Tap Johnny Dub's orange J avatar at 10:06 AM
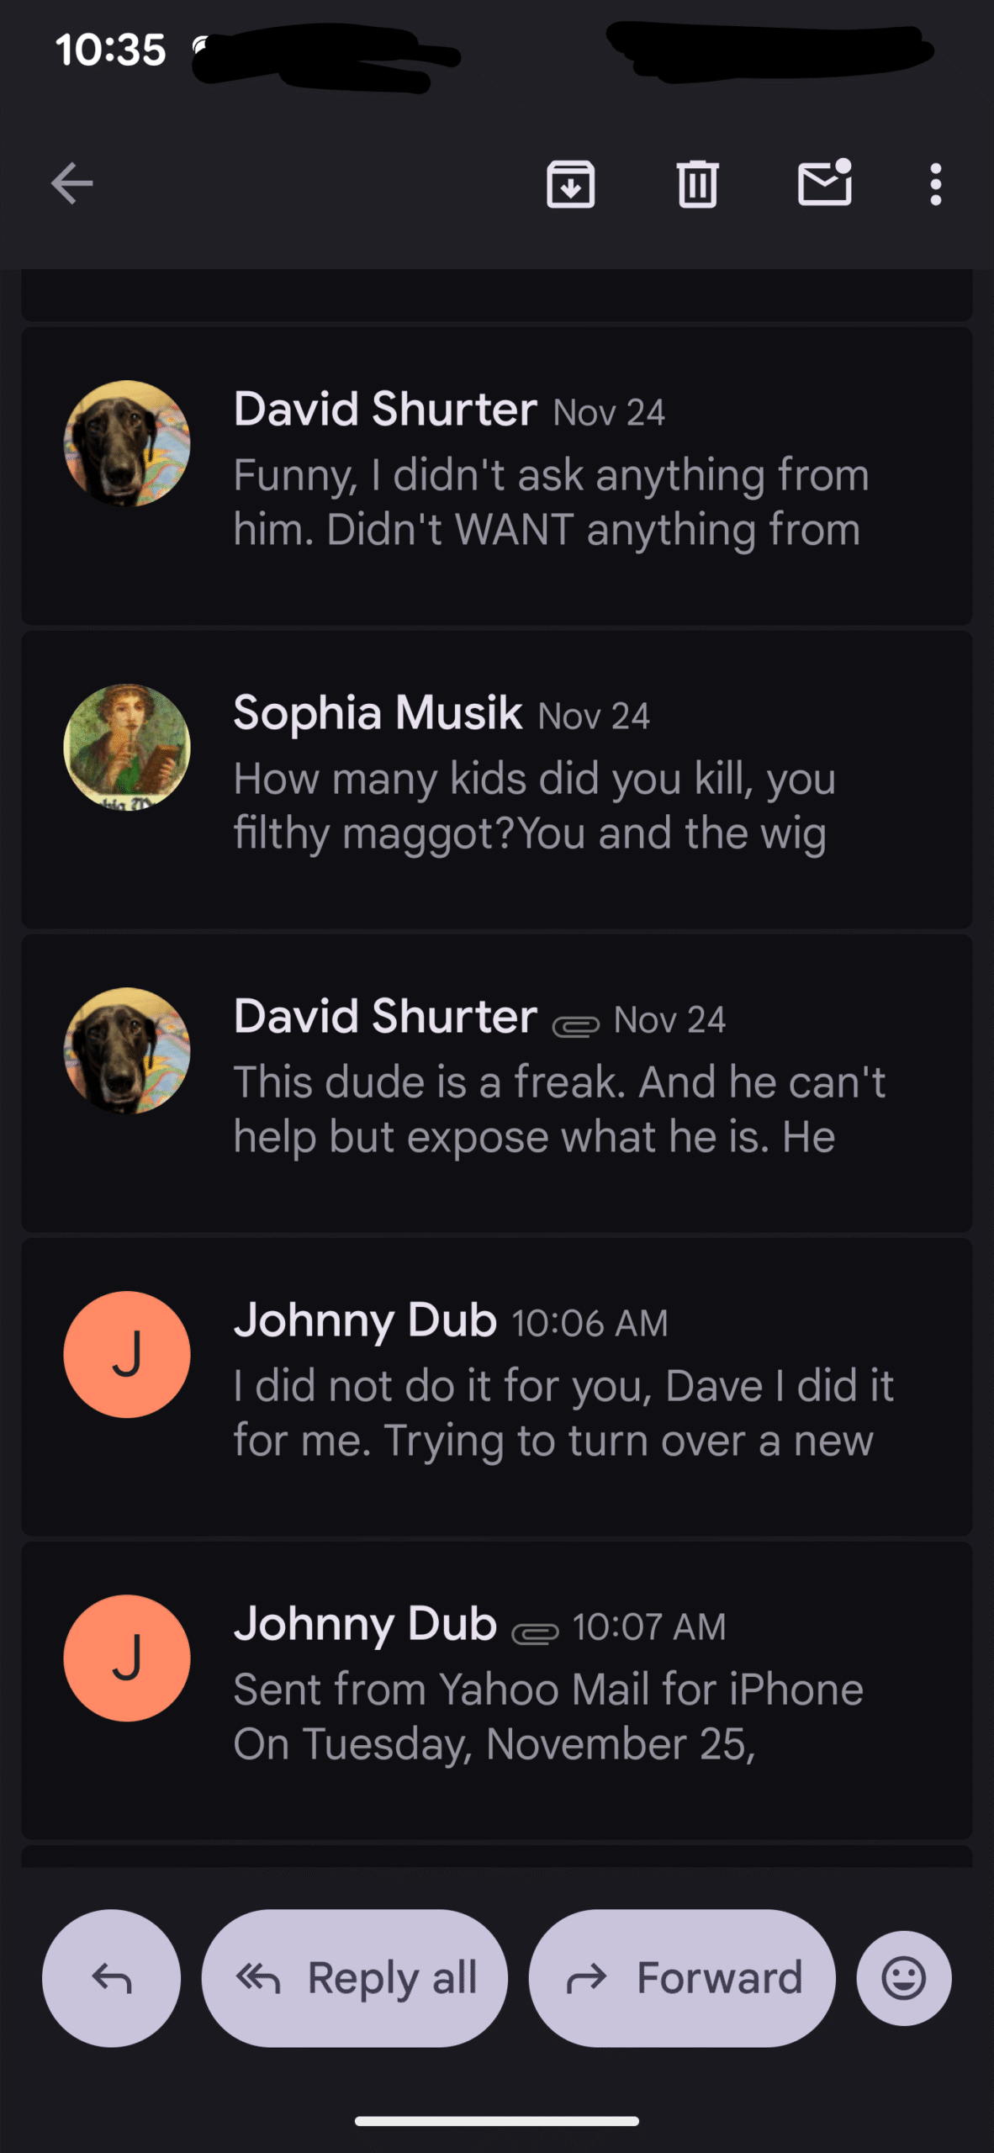Viewport: 994px width, 2153px height. (127, 1355)
